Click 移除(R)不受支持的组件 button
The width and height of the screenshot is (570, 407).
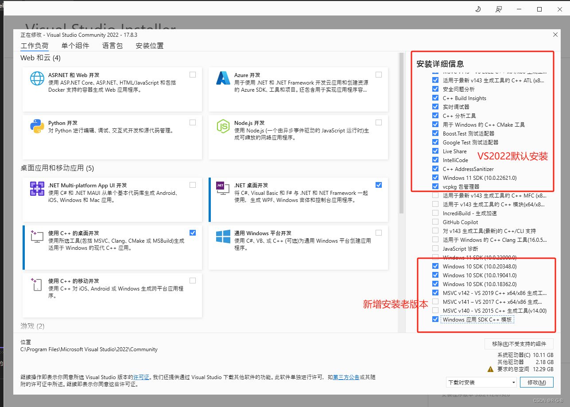[x=519, y=344]
